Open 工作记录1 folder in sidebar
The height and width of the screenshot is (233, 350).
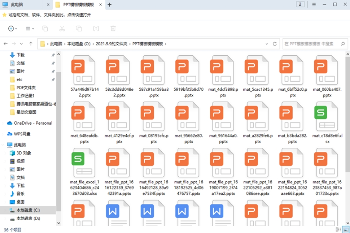[x=25, y=96]
